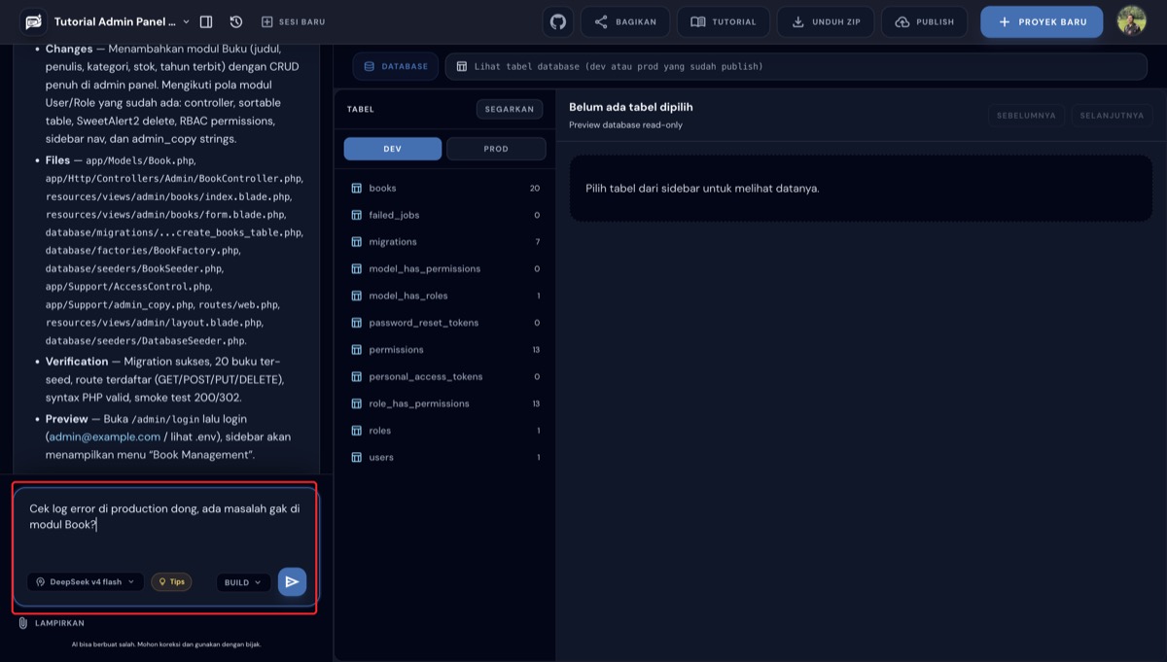Click the table icon next to migrations
1167x662 pixels.
coord(356,242)
